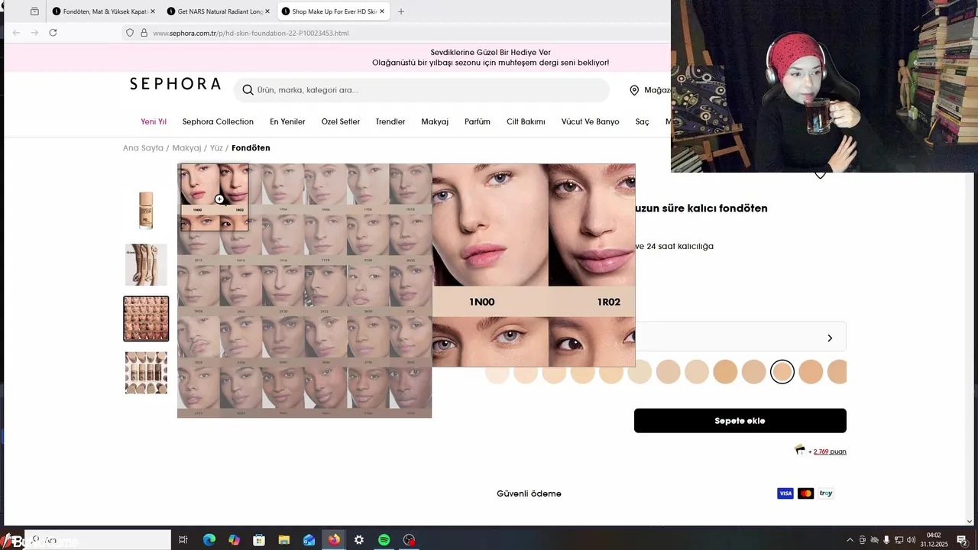
Task: Add product to wishlist with heart icon
Action: (x=820, y=175)
